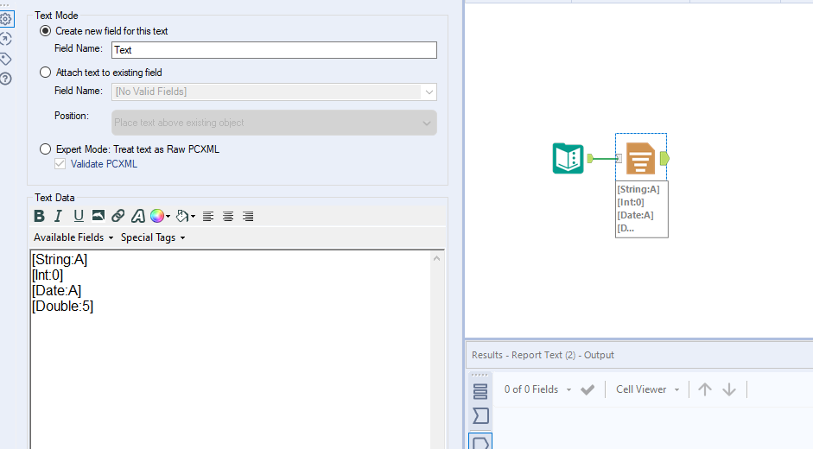Screen dimensions: 813x449
Task: Click the [Double:5] line in editor
Action: tap(62, 306)
